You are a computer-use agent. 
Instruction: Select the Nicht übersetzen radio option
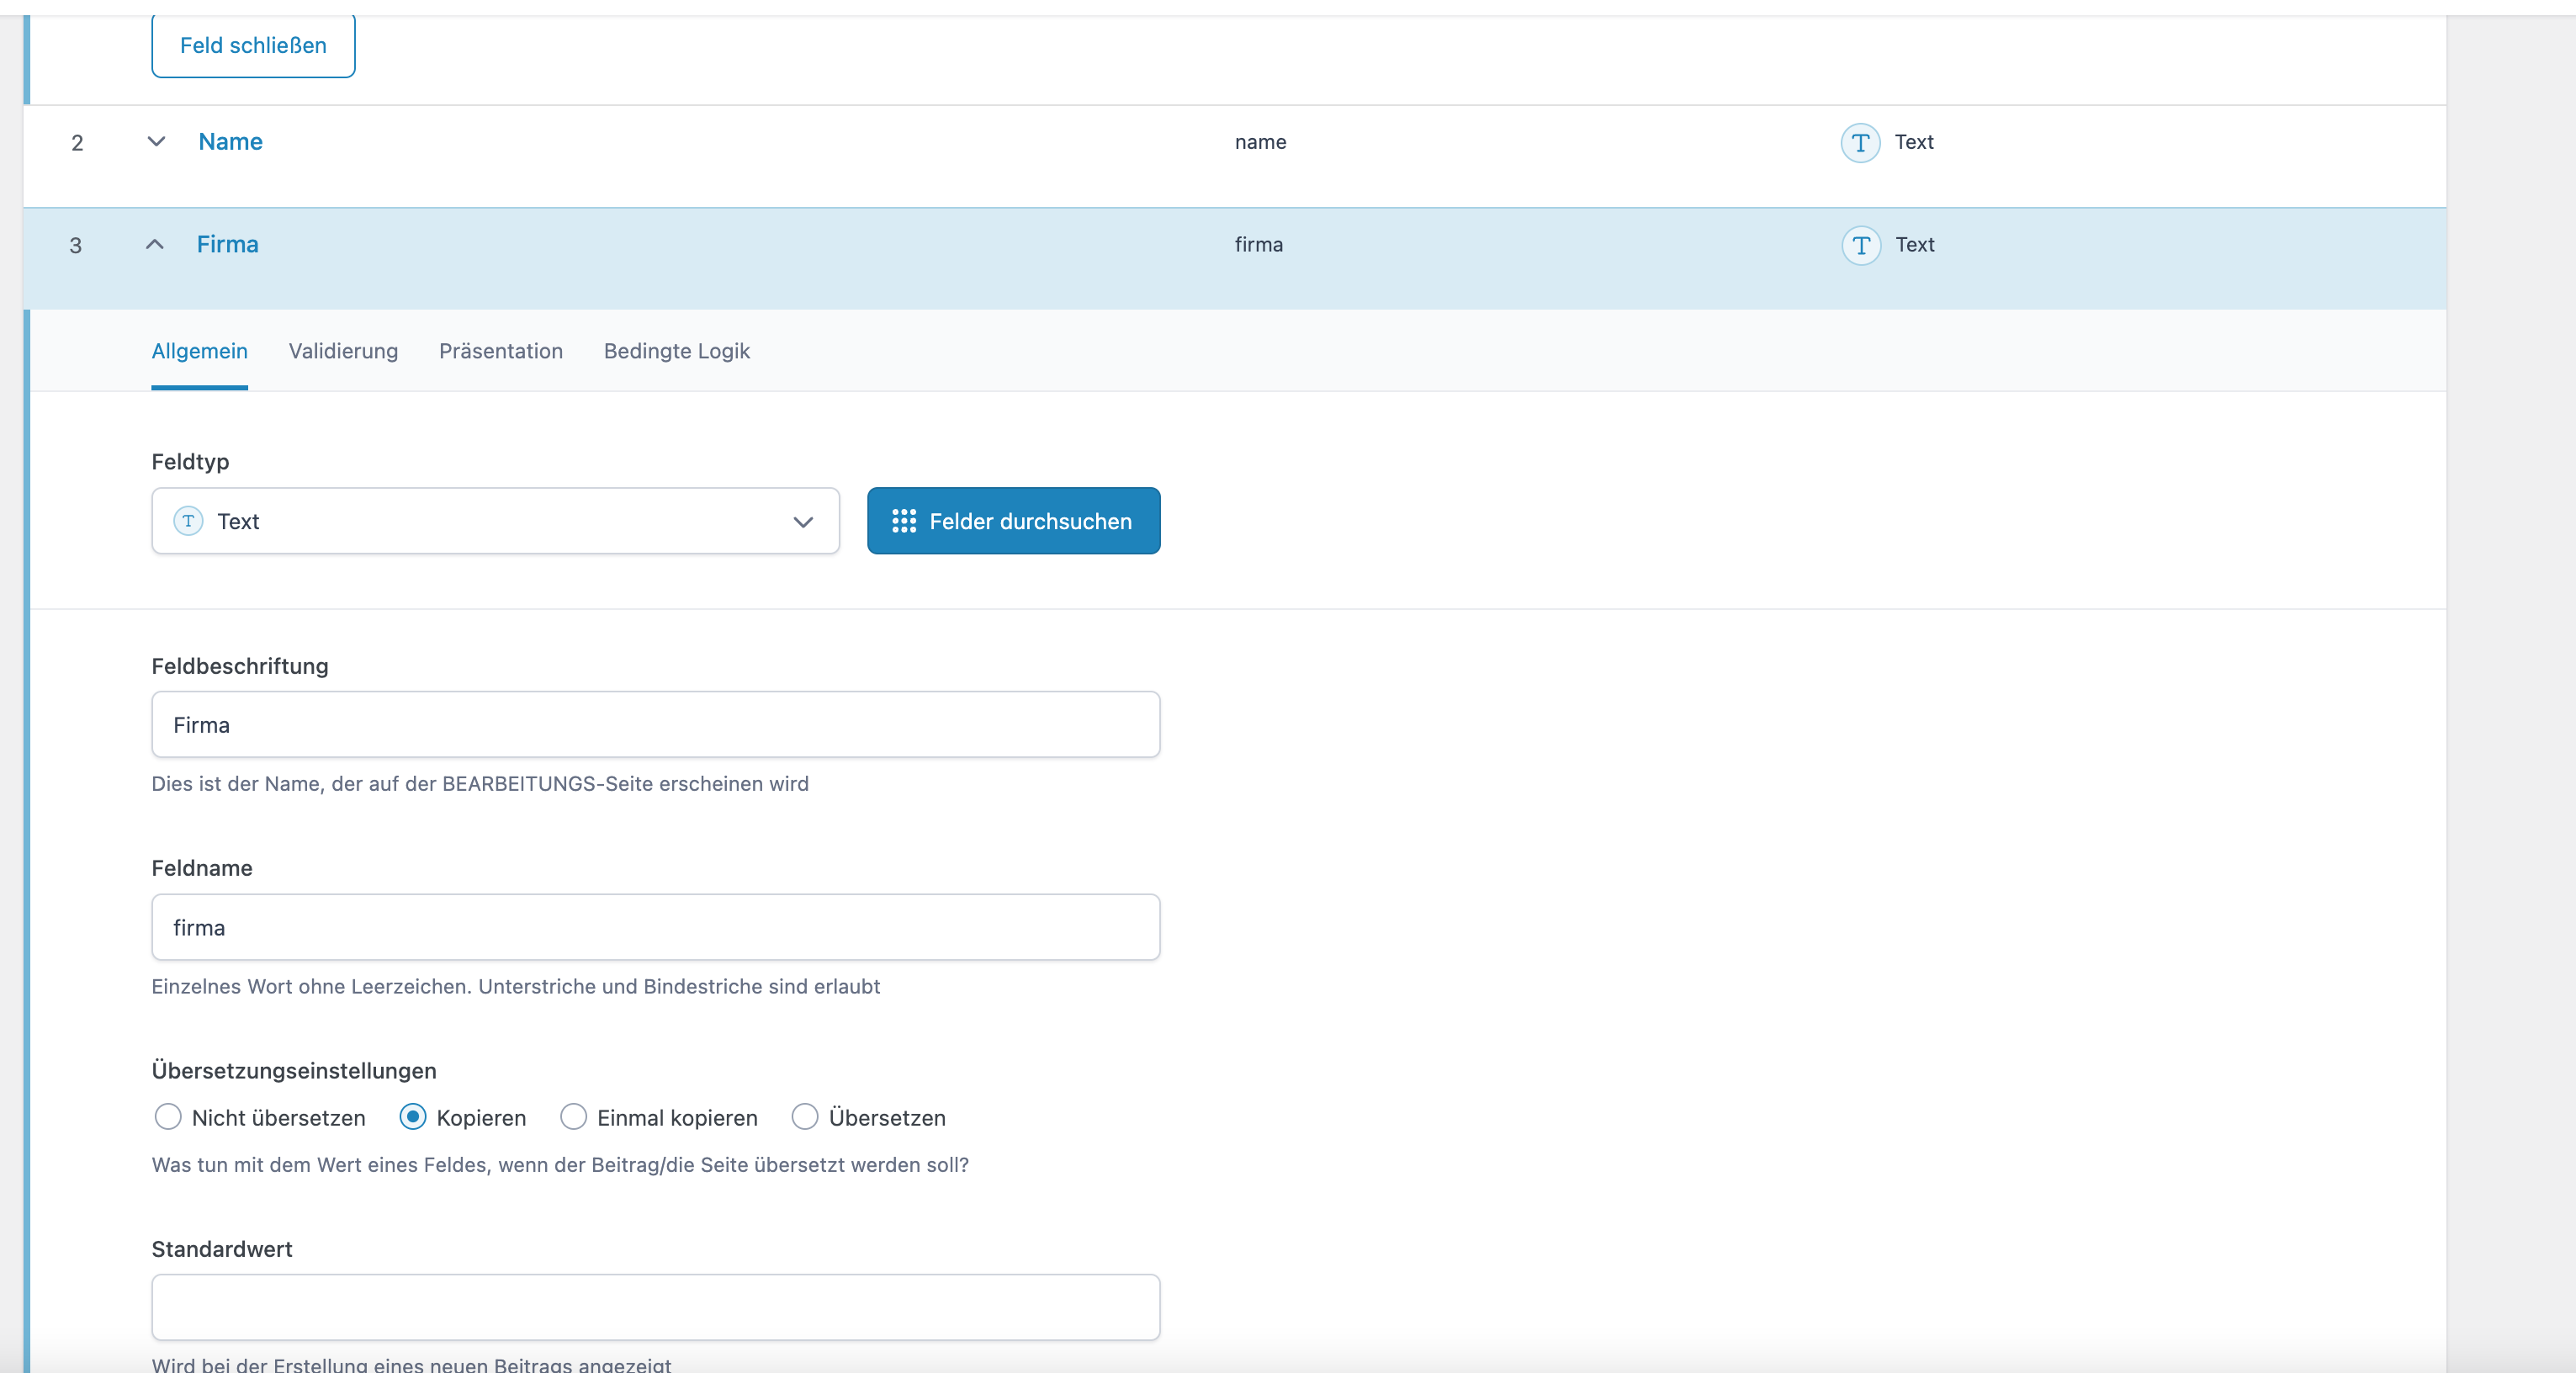point(168,1116)
